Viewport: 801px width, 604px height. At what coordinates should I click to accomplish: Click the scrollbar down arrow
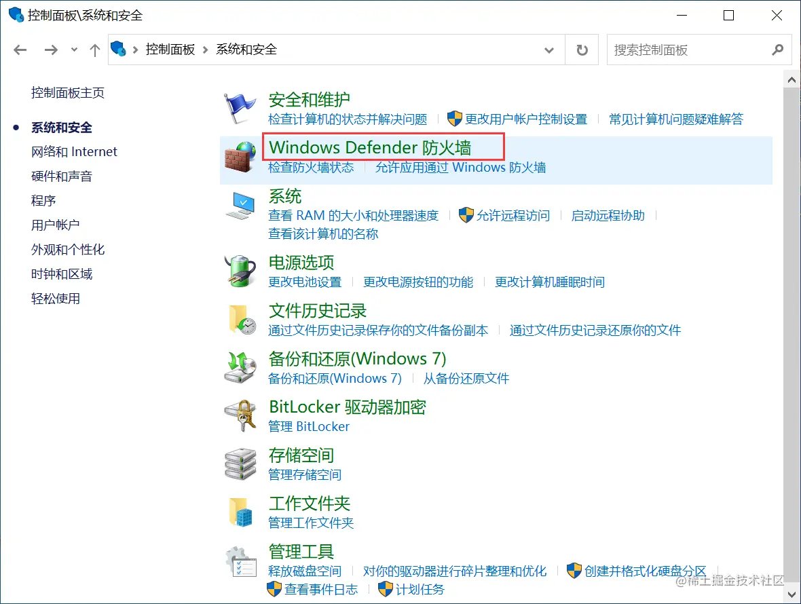pos(791,594)
